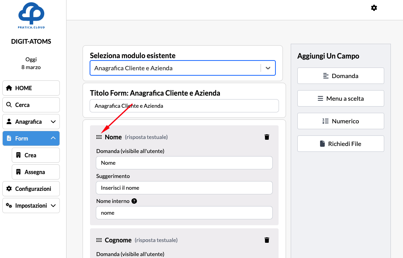Screen dimensions: 403x258
Task: Add a Menu a scelta field
Action: pyautogui.click(x=340, y=99)
